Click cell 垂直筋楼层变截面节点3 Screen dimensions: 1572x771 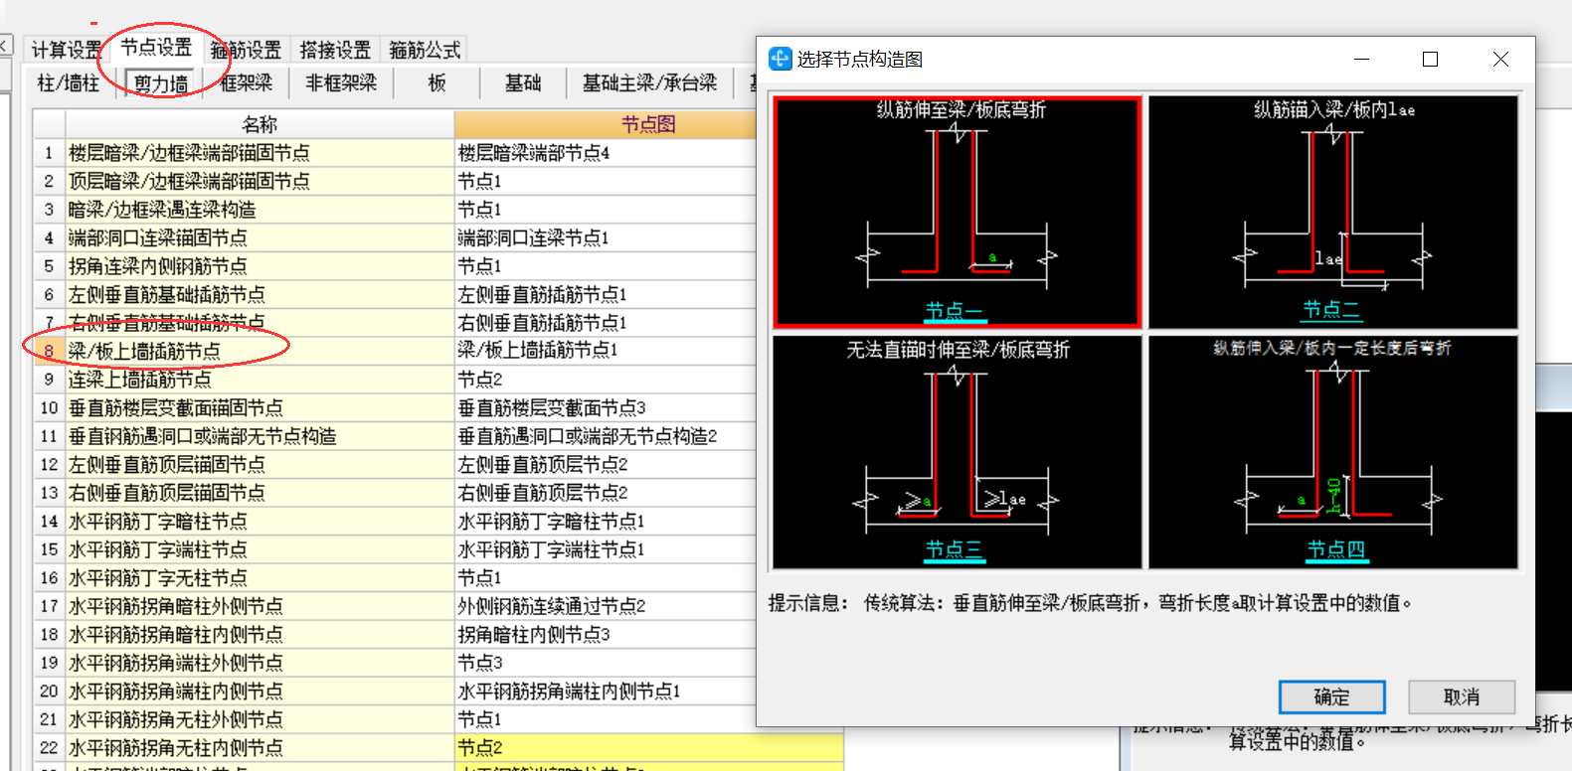tap(606, 407)
